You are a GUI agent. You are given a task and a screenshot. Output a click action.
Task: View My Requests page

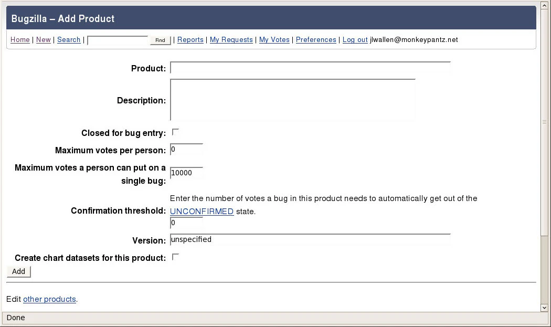[x=231, y=39]
